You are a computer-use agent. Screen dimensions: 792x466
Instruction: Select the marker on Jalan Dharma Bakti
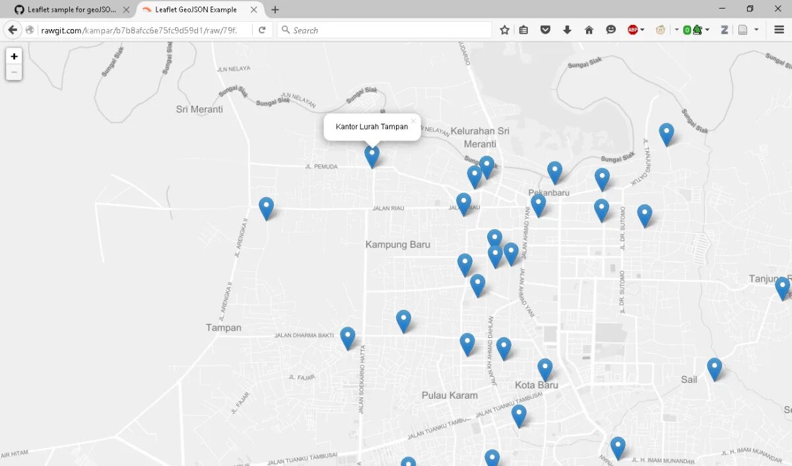tap(348, 338)
